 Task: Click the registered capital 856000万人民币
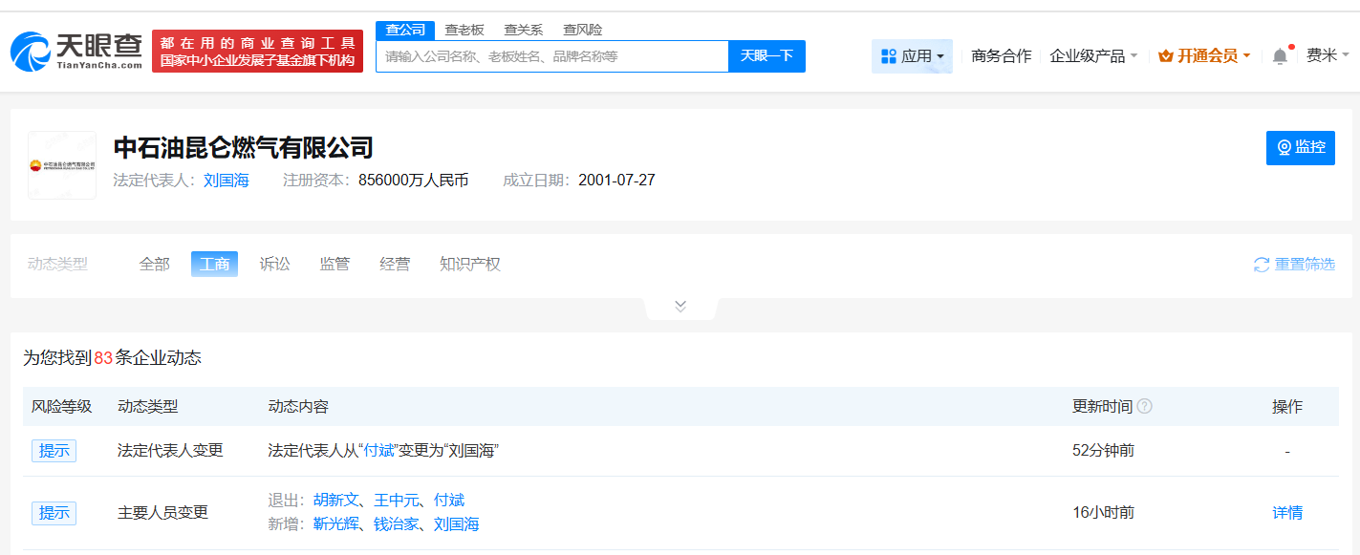coord(413,180)
